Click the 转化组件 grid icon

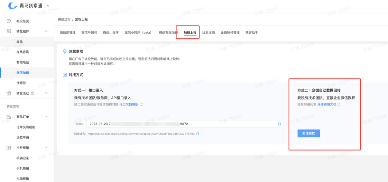[x=9, y=31]
